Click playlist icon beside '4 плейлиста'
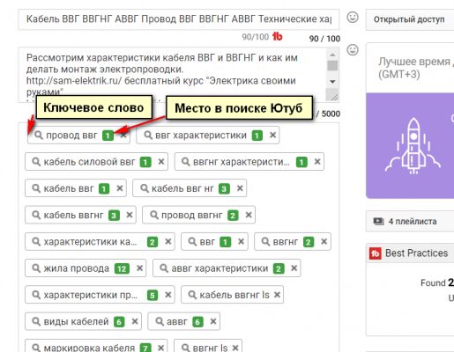The width and height of the screenshot is (454, 352). 378,221
